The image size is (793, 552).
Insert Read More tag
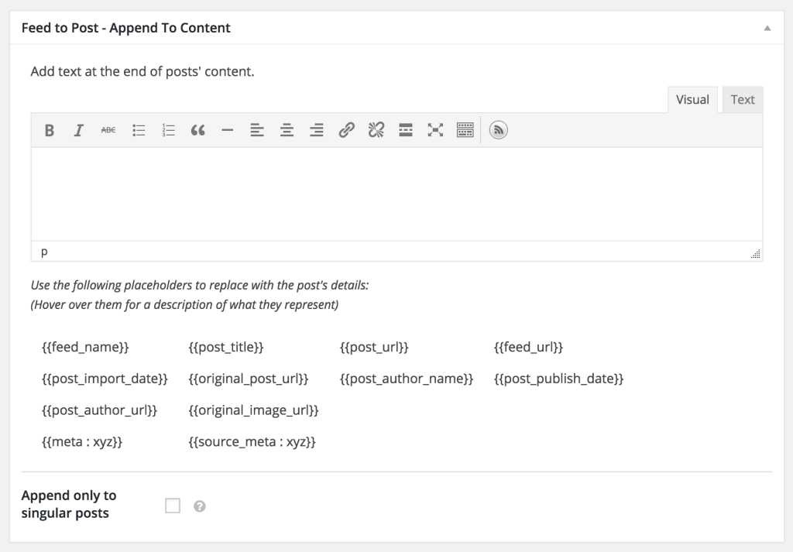point(406,131)
